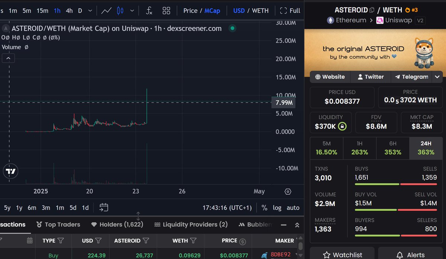
Task: Open the Top Traders tab
Action: pyautogui.click(x=58, y=224)
